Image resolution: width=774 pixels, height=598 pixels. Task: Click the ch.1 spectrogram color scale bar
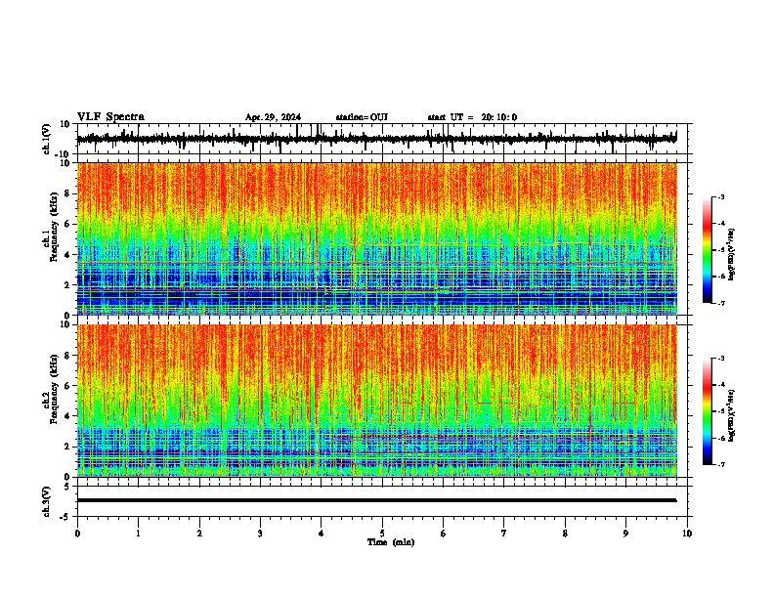tap(708, 250)
